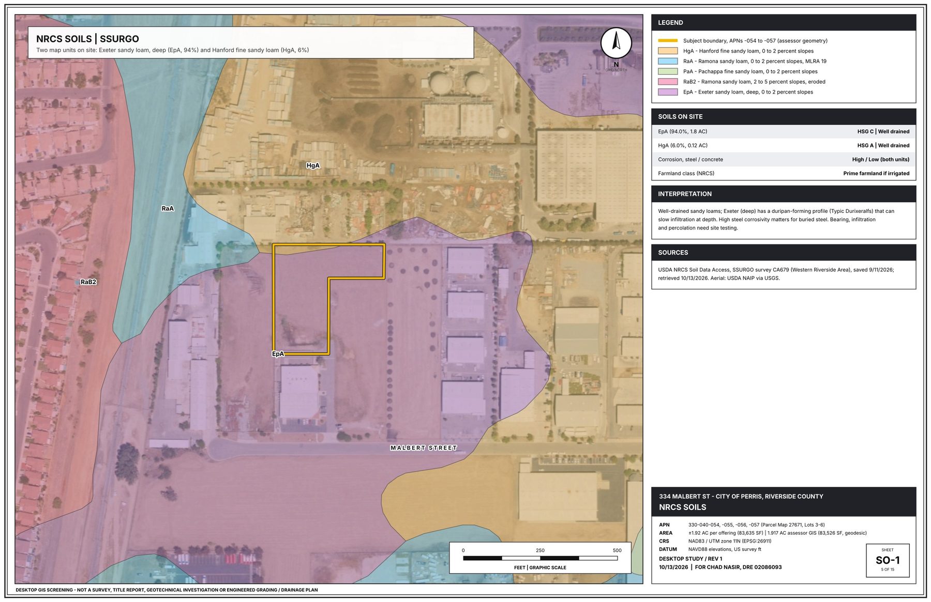Viewport: 931px width, 602px height.
Task: Click the 'DESKTOP STUDY / REV 1' text
Action: click(x=690, y=559)
